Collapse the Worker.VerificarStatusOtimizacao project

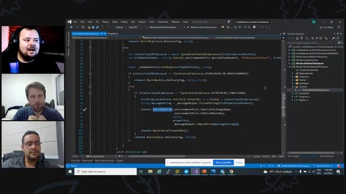(x=289, y=67)
